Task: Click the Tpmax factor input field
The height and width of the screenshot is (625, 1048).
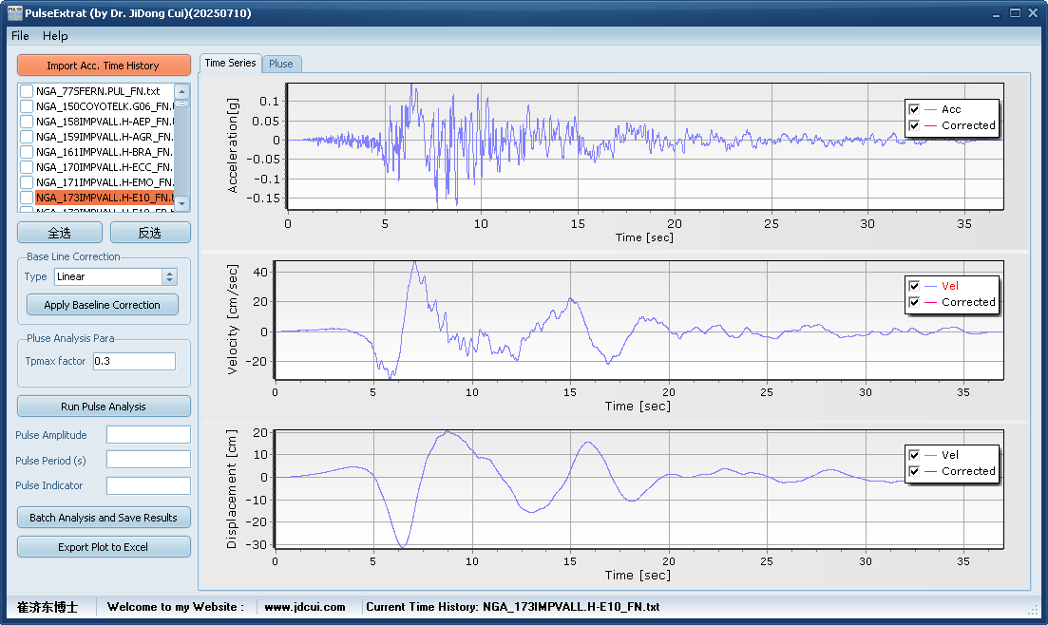Action: [133, 361]
